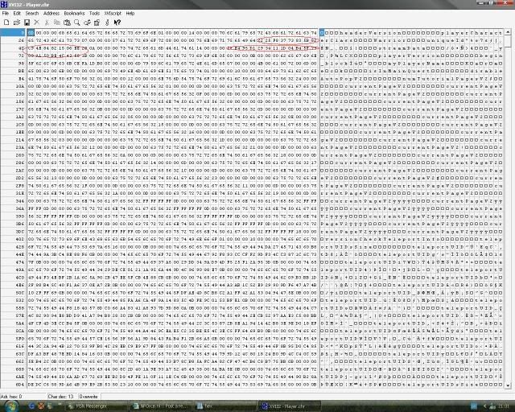Click XVI32 application icon in title bar

(3, 4)
